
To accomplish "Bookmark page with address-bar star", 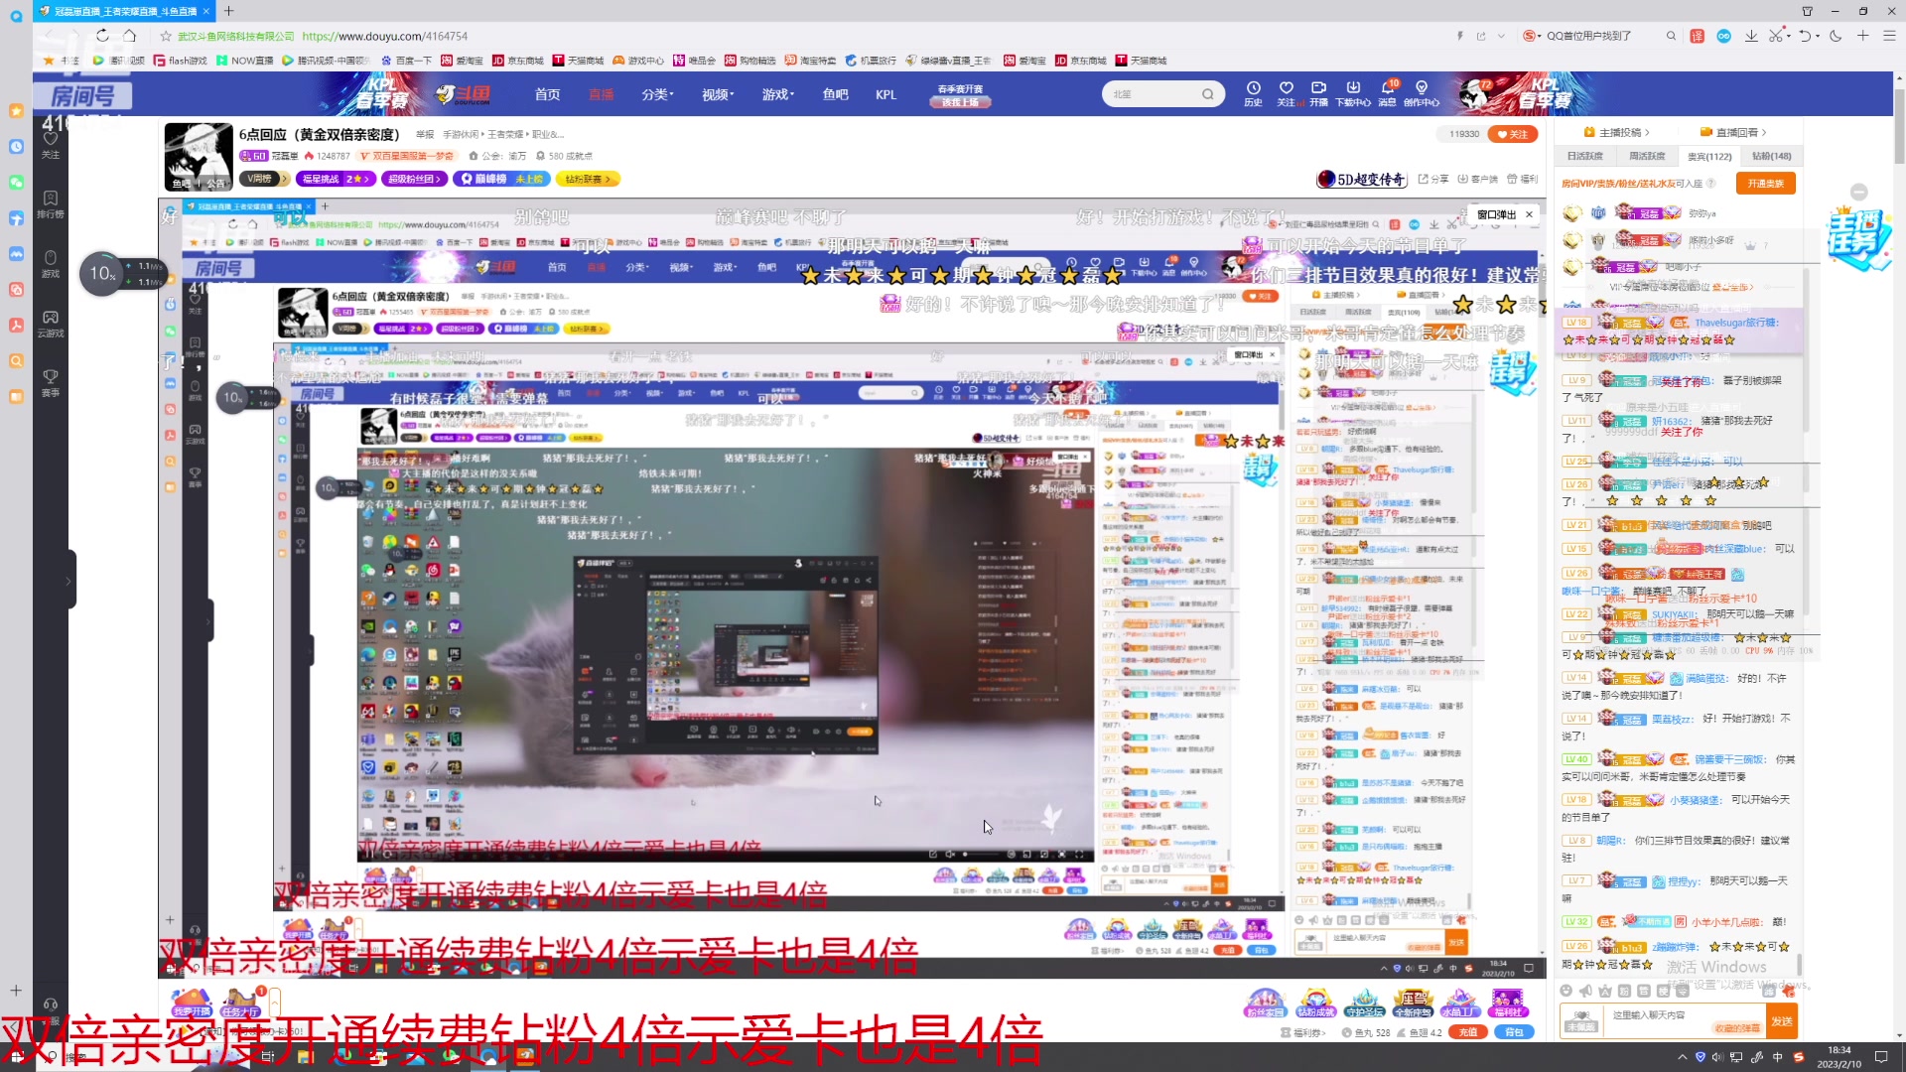I will (166, 36).
